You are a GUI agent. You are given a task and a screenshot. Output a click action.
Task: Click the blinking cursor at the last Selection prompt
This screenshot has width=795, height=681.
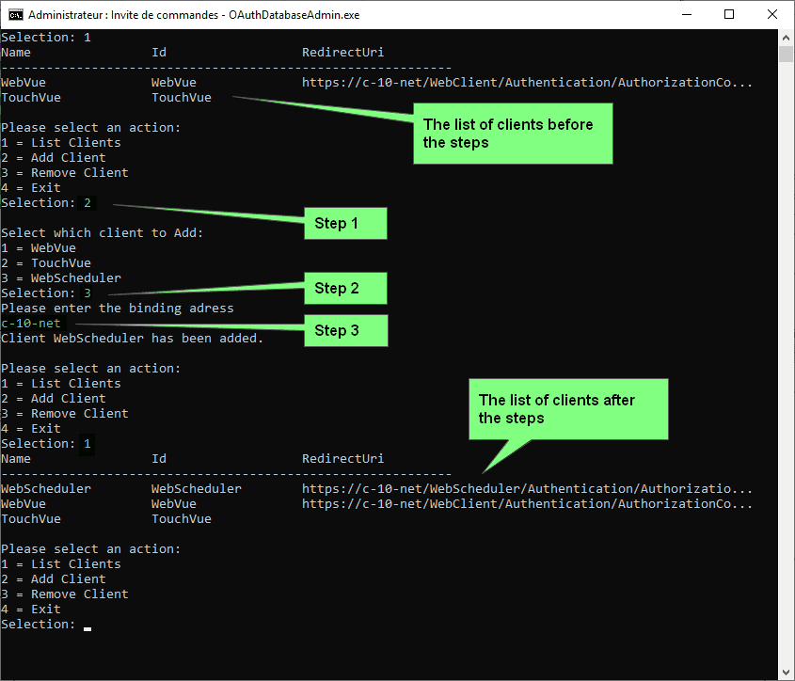[87, 626]
